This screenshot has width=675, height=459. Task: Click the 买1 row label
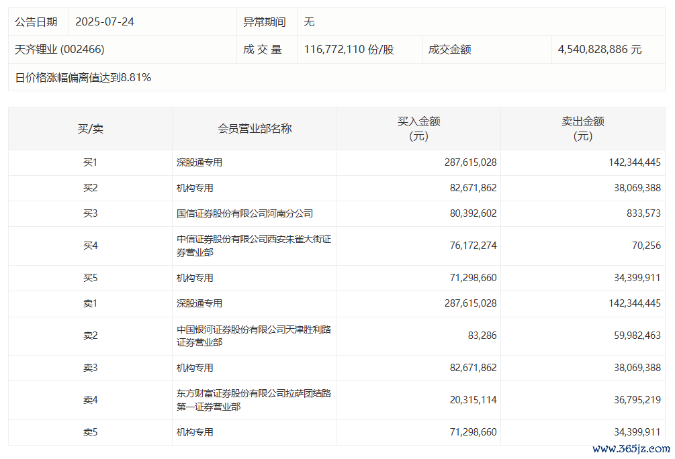(90, 162)
